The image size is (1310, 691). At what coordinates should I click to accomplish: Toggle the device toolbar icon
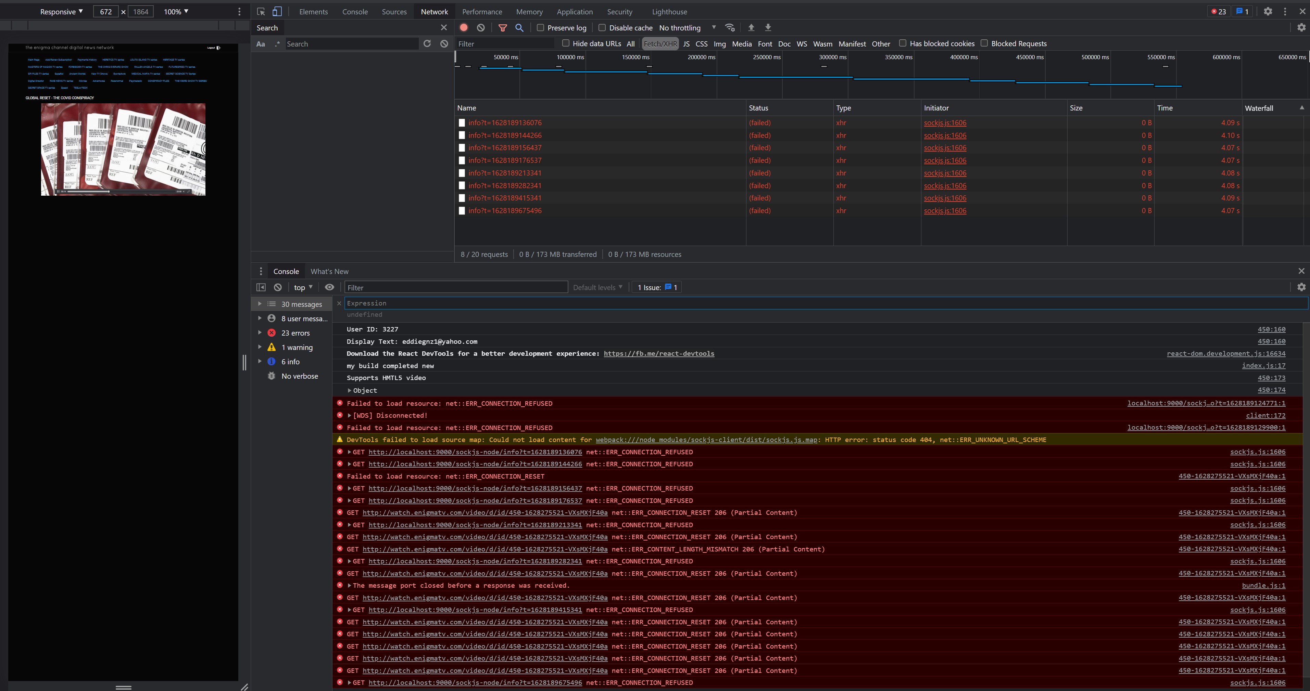point(277,11)
